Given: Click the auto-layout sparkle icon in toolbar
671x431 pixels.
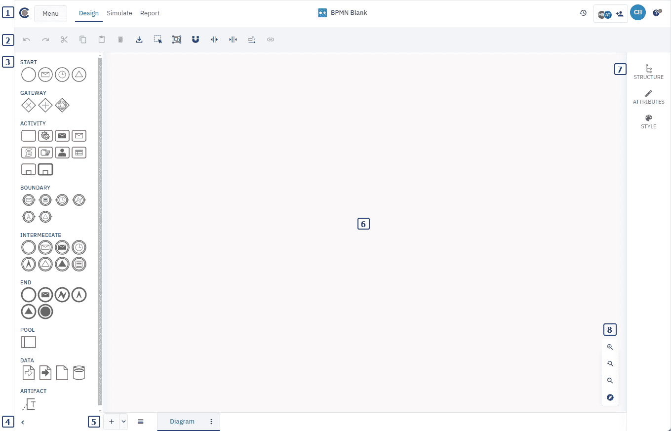Looking at the screenshot, I should click(x=252, y=39).
